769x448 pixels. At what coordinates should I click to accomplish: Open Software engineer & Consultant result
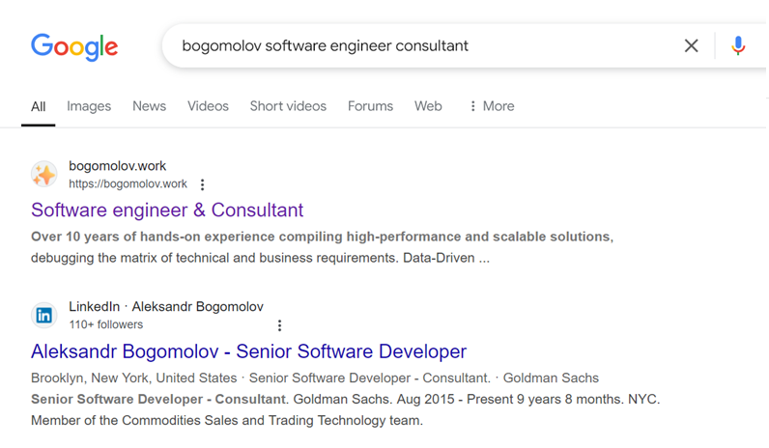167,210
